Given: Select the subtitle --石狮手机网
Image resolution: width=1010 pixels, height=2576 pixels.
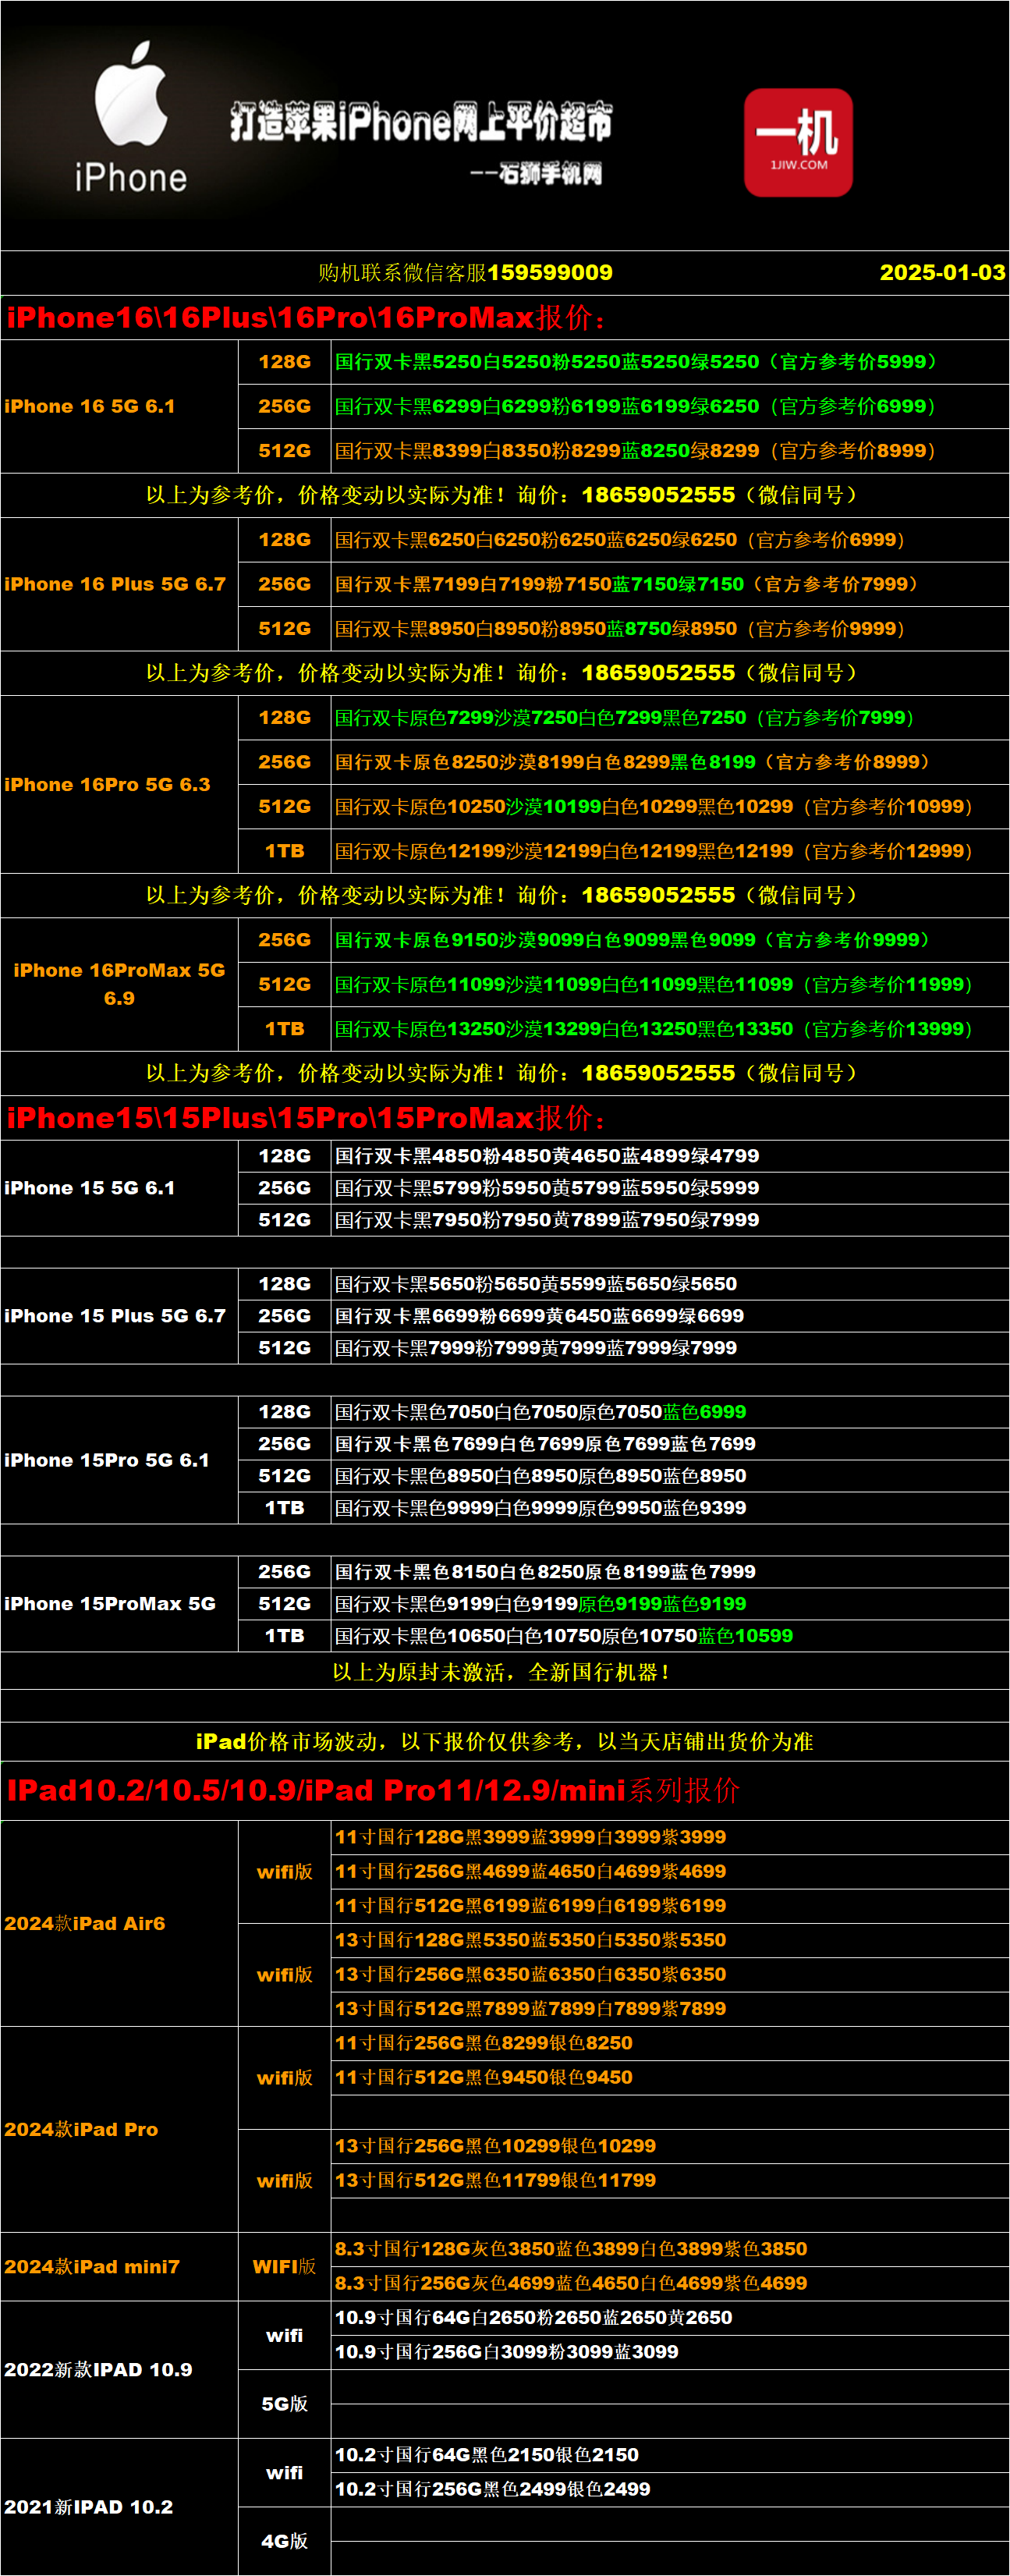Looking at the screenshot, I should click(x=536, y=173).
